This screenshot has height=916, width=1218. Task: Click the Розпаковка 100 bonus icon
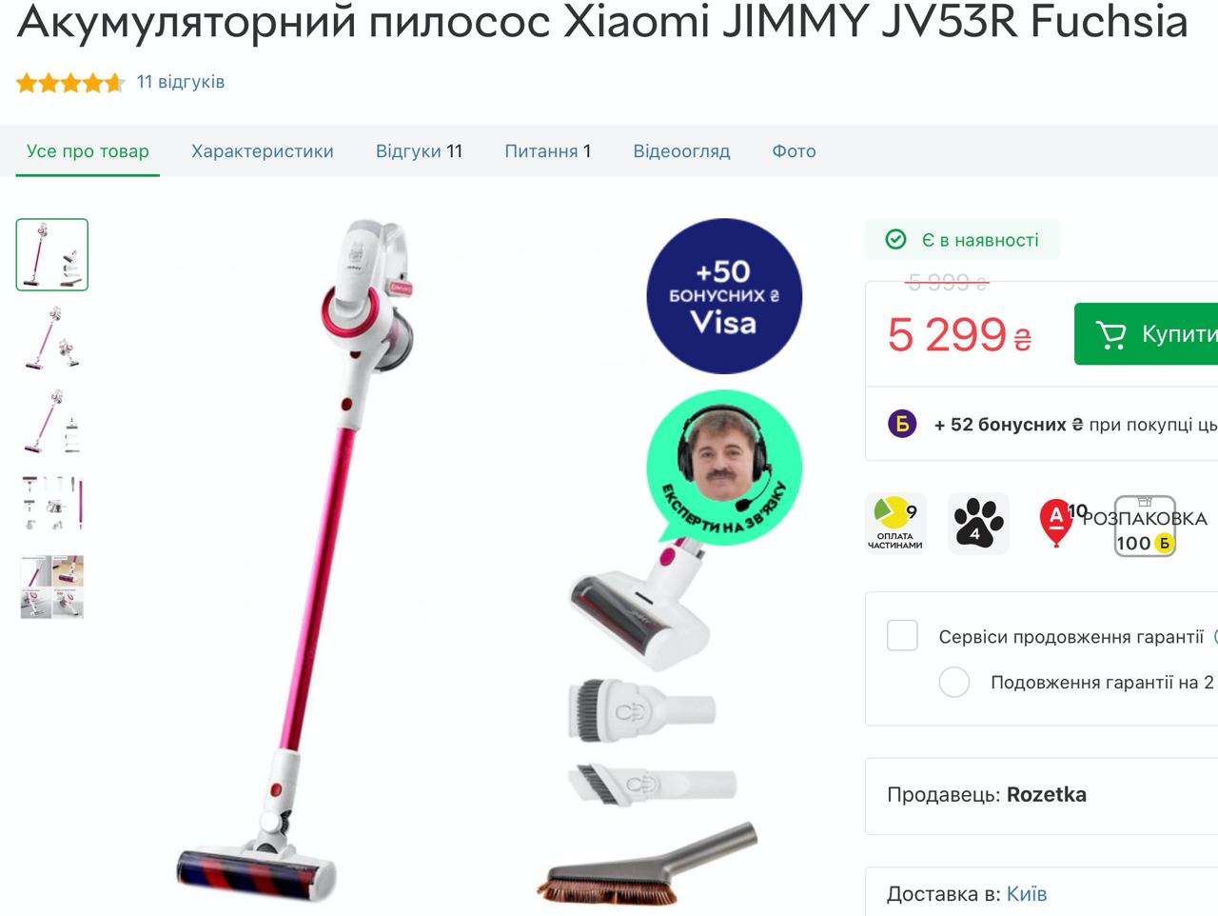tap(1145, 526)
